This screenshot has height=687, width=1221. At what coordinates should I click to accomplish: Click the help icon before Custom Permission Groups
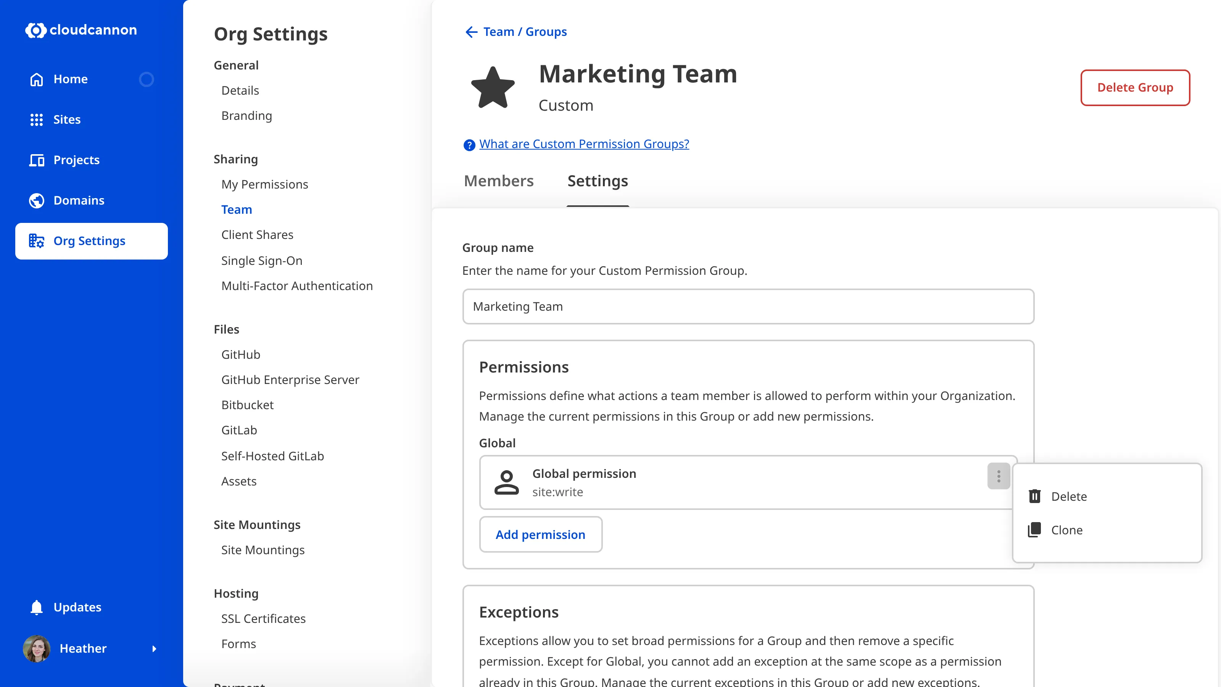[469, 145]
